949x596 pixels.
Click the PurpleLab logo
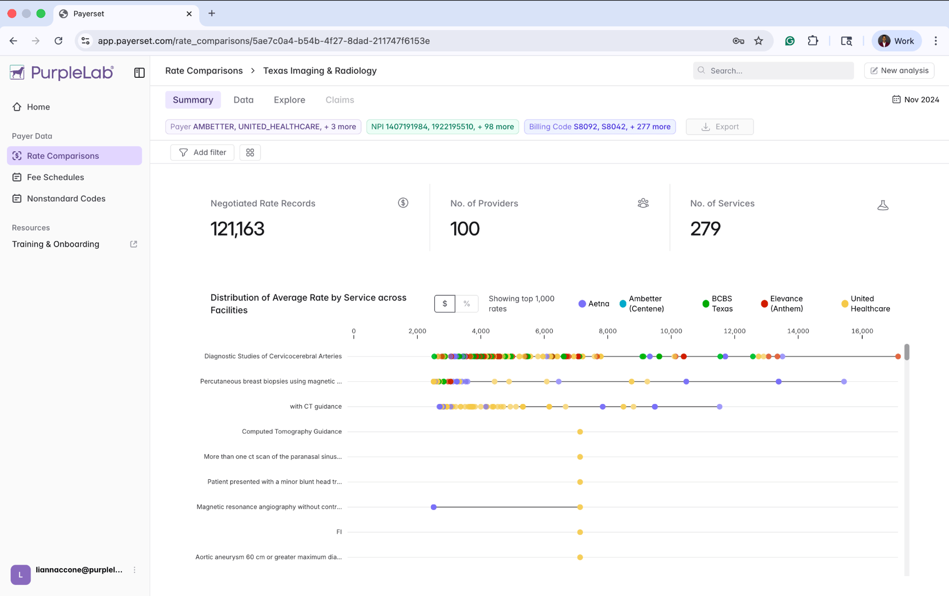coord(62,72)
